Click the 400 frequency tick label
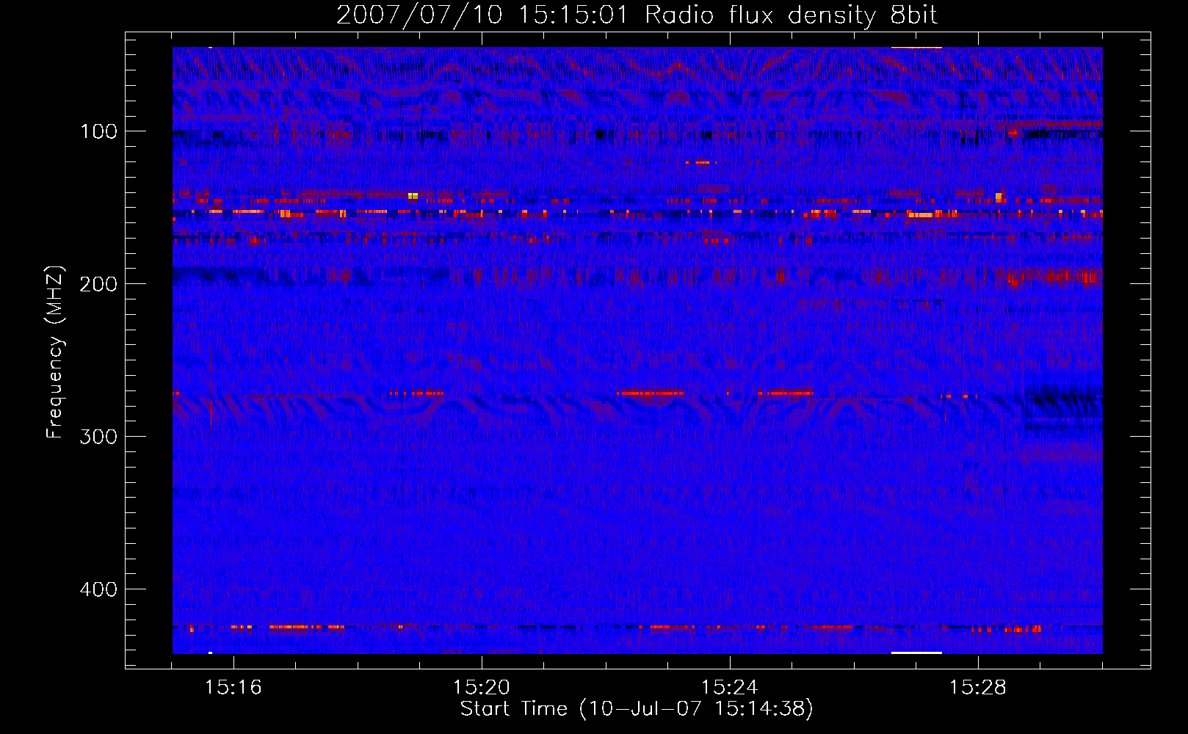1188x734 pixels. coord(98,590)
